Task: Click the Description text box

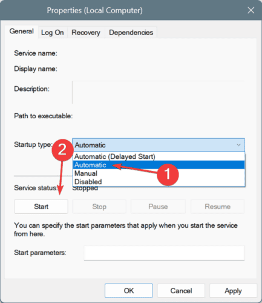Action: point(159,92)
